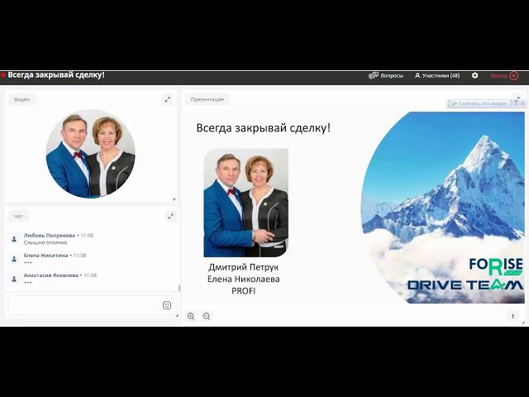The width and height of the screenshot is (529, 397).
Task: Click the avatar icon beside Елена Никитина
Action: (14, 259)
